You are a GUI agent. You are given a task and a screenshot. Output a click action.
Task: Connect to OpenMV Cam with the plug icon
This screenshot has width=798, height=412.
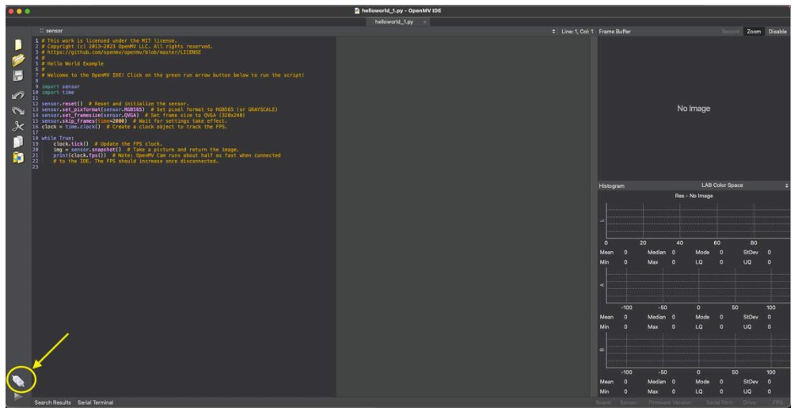point(18,381)
